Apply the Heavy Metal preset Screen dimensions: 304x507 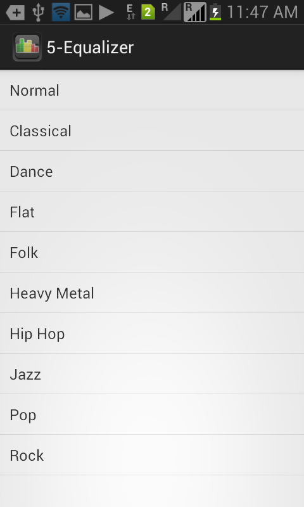pyautogui.click(x=152, y=293)
